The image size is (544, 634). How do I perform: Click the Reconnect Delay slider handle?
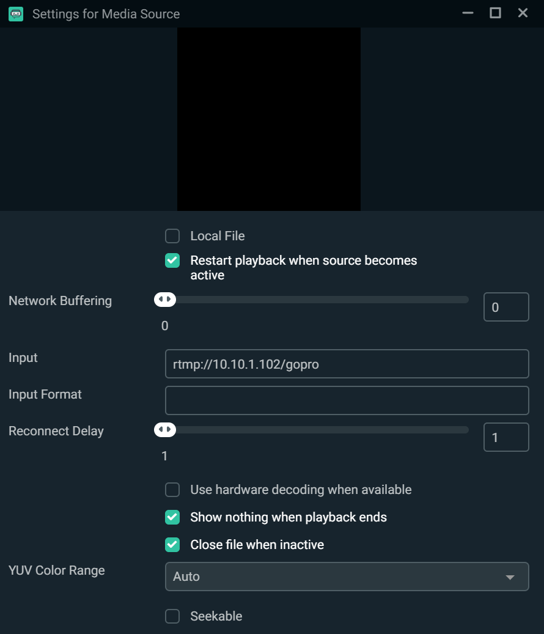(165, 430)
